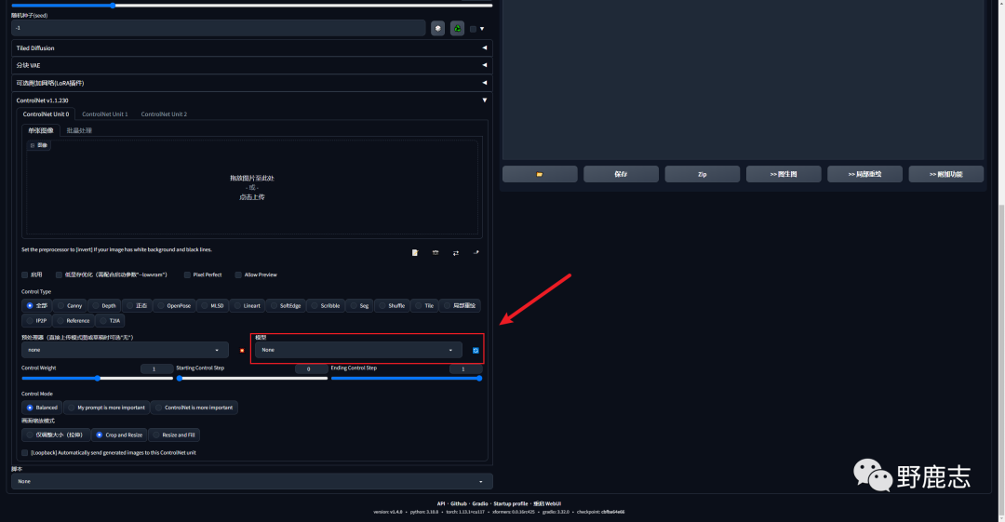1005x522 pixels.
Task: Expand the Tiled Diffusion section
Action: 252,48
